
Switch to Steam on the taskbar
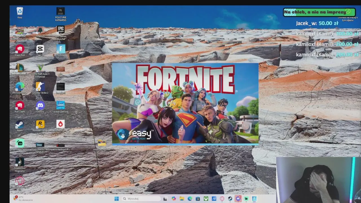pos(230,198)
